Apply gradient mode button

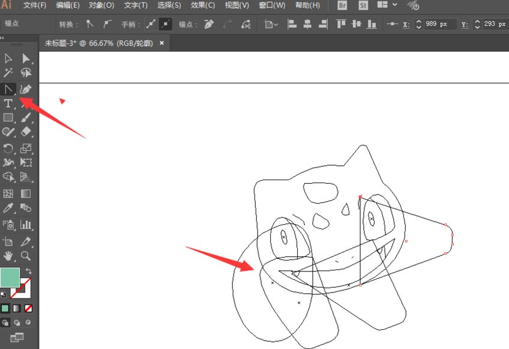17,308
